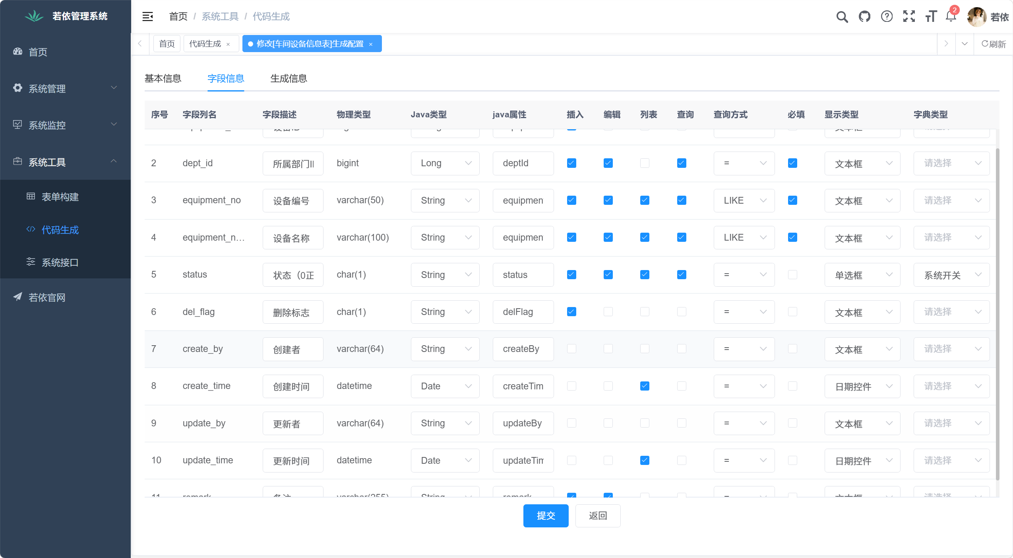The width and height of the screenshot is (1013, 558).
Task: Go to 首页 in the breadcrumb
Action: click(x=178, y=16)
